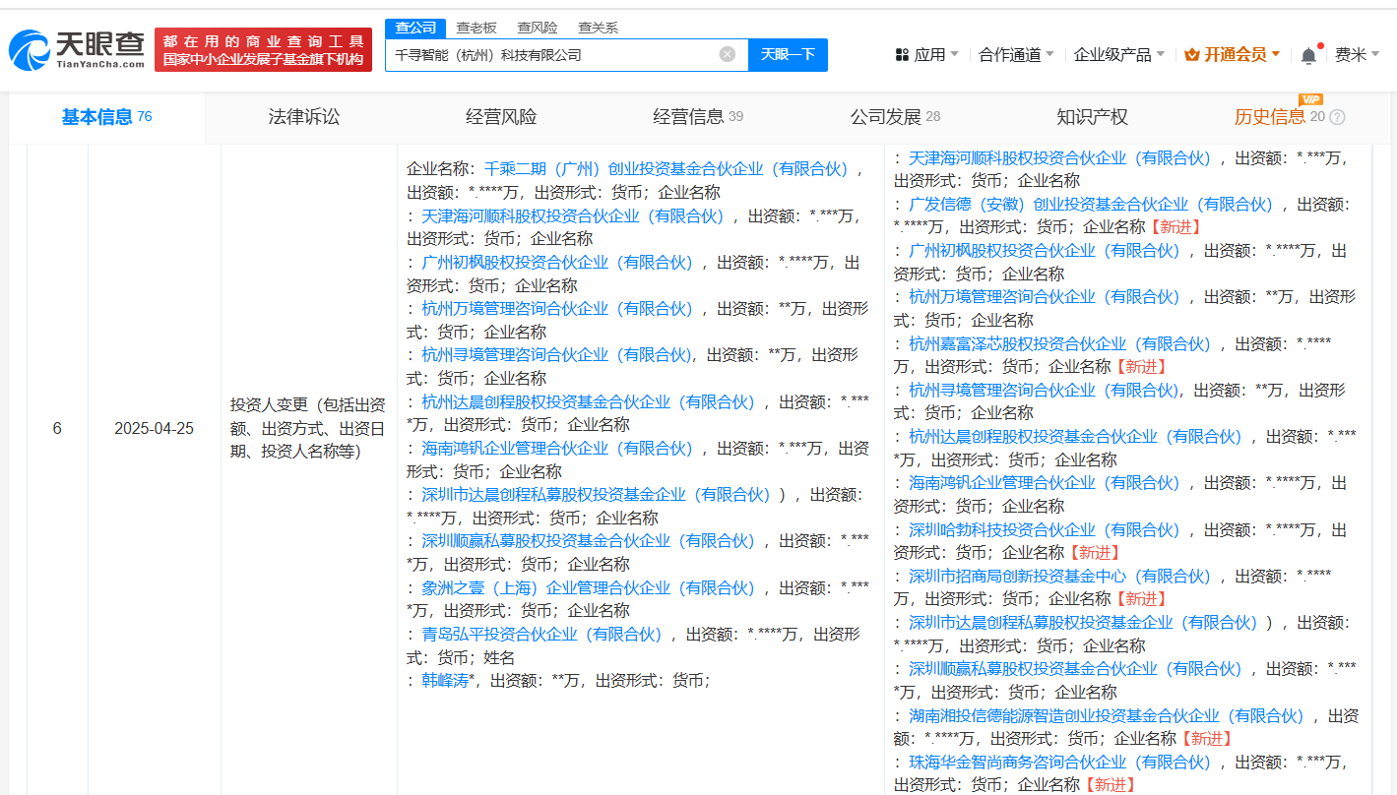
Task: Click the TianYanCha logo
Action: (77, 50)
